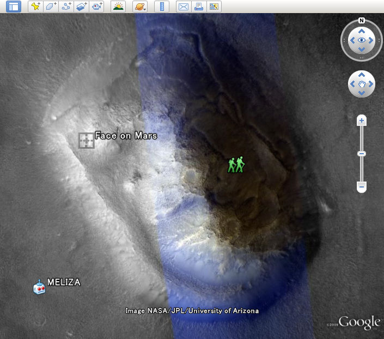Pan up with move joystick arrow
Screen dimensions: 384x339
(362, 75)
